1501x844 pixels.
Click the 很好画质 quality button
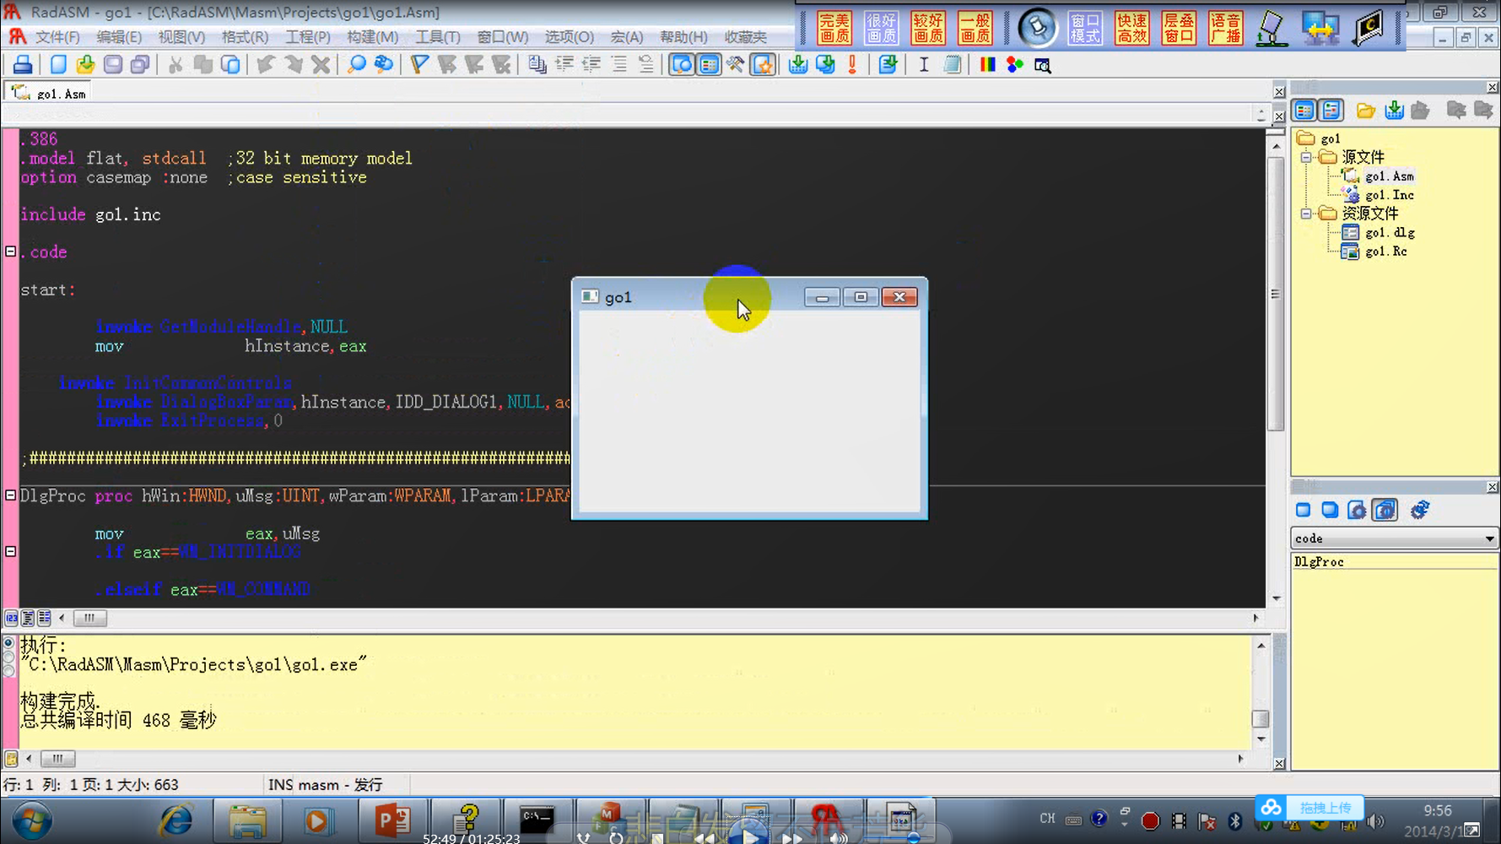[882, 28]
